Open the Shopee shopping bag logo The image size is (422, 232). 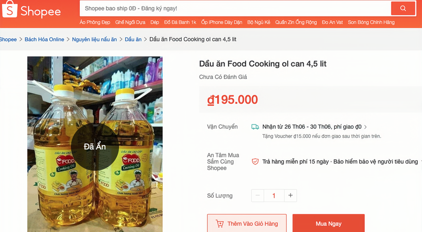10,9
